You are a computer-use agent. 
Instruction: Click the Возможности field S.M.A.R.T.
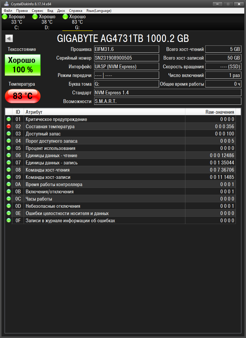coord(168,101)
